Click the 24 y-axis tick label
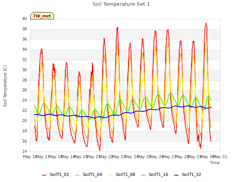The image size is (243, 182). (24, 100)
